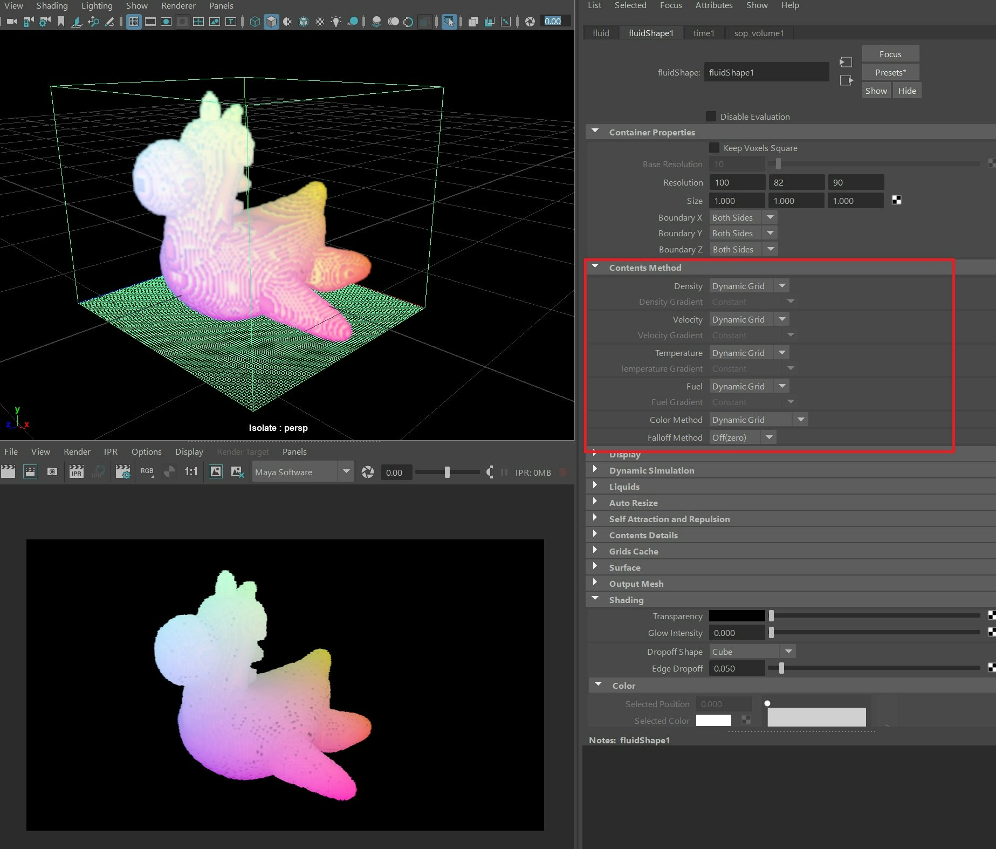Click the Use Default Material icon

pos(287,22)
